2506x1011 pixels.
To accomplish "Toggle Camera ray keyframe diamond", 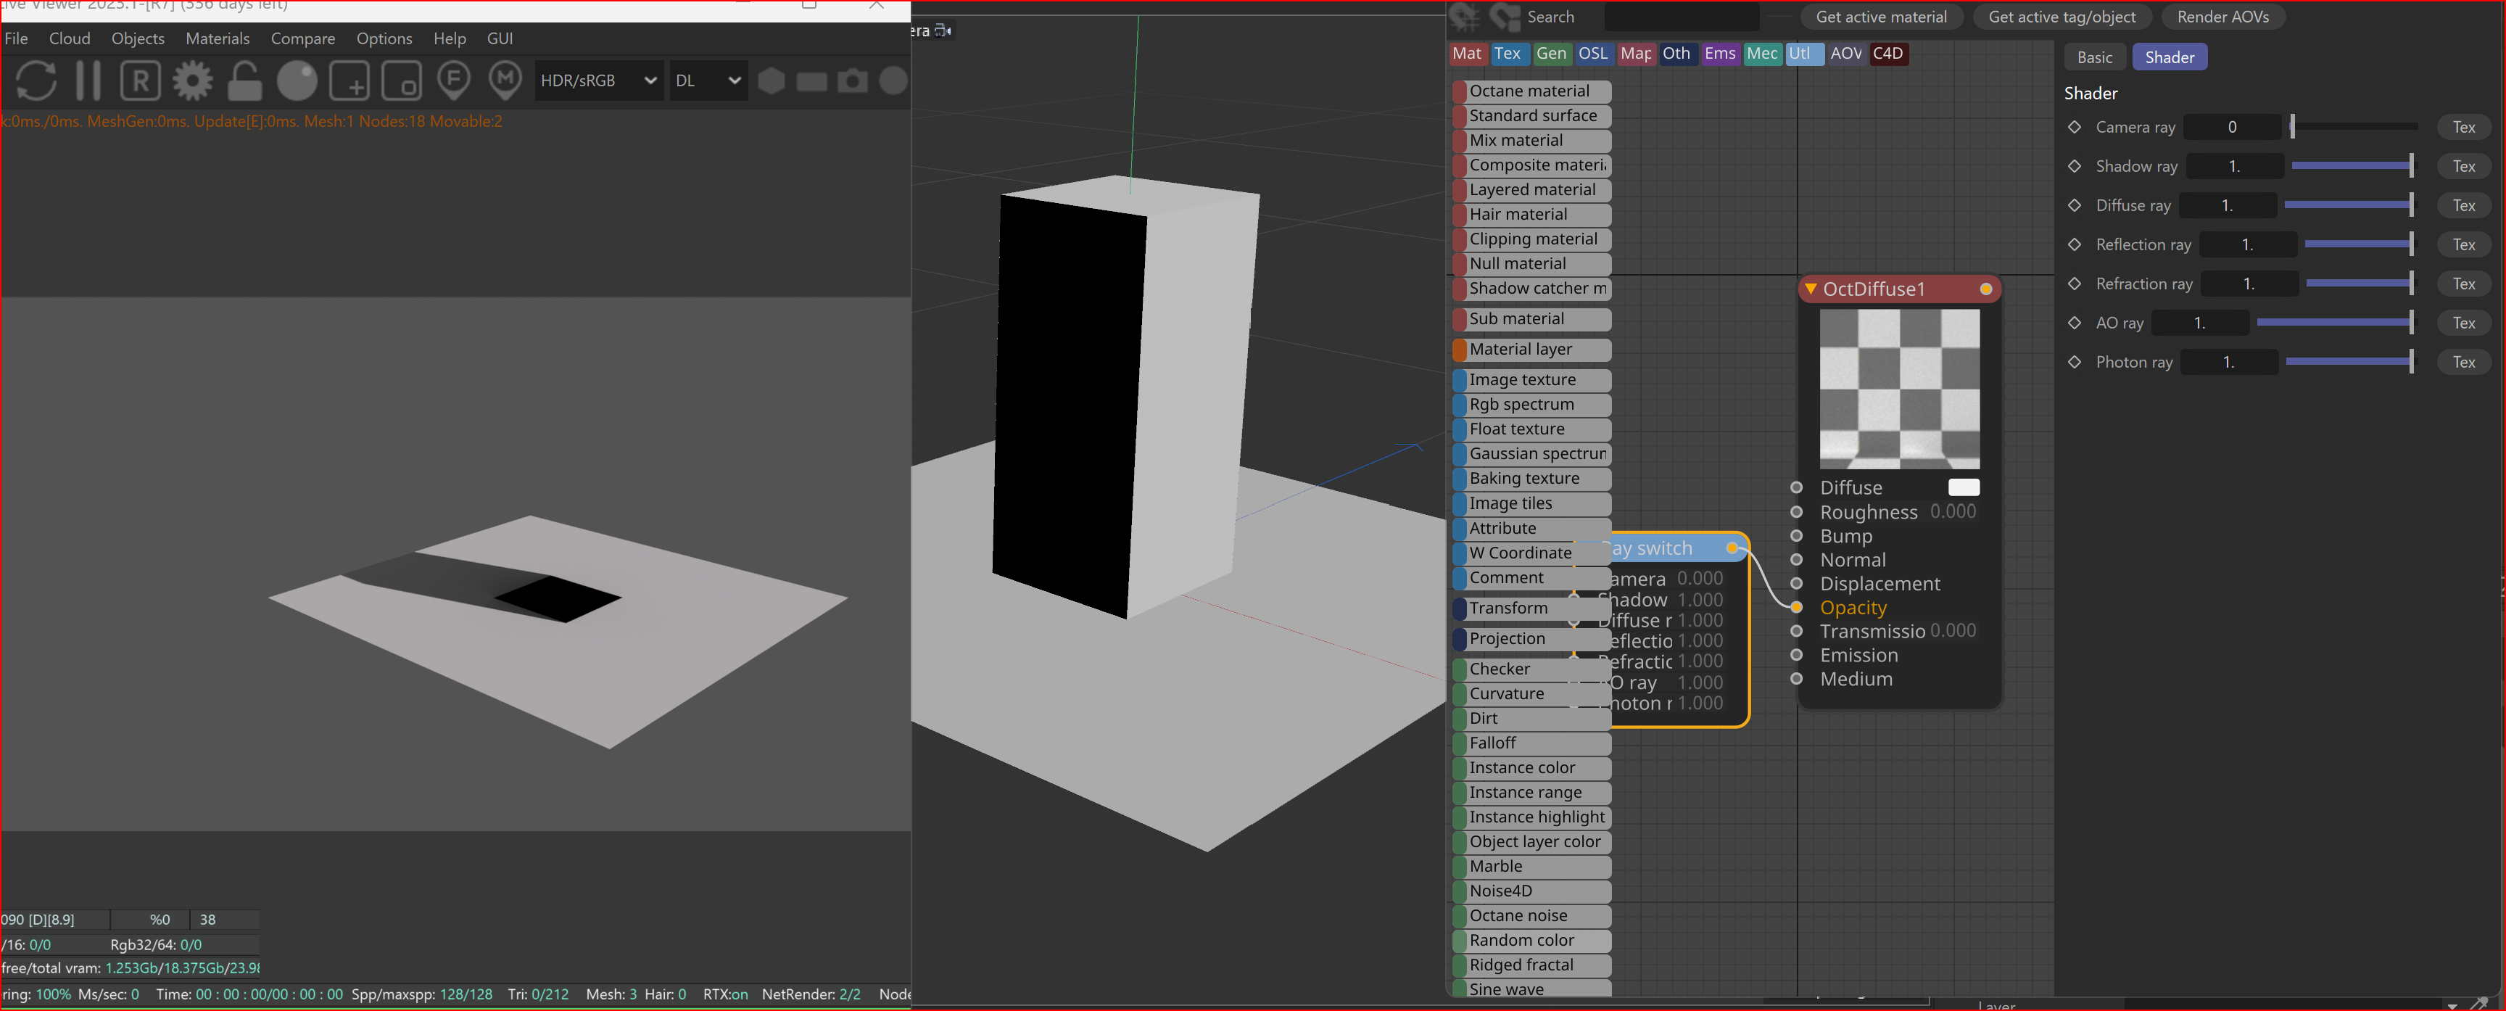I will pyautogui.click(x=2074, y=128).
